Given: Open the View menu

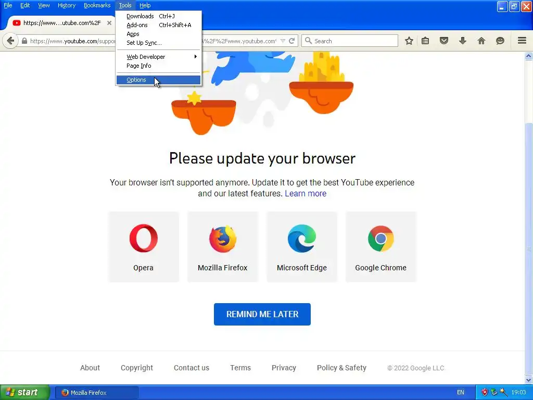Looking at the screenshot, I should click(44, 5).
